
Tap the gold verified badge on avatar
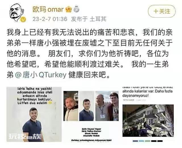pyautogui.click(x=23, y=20)
